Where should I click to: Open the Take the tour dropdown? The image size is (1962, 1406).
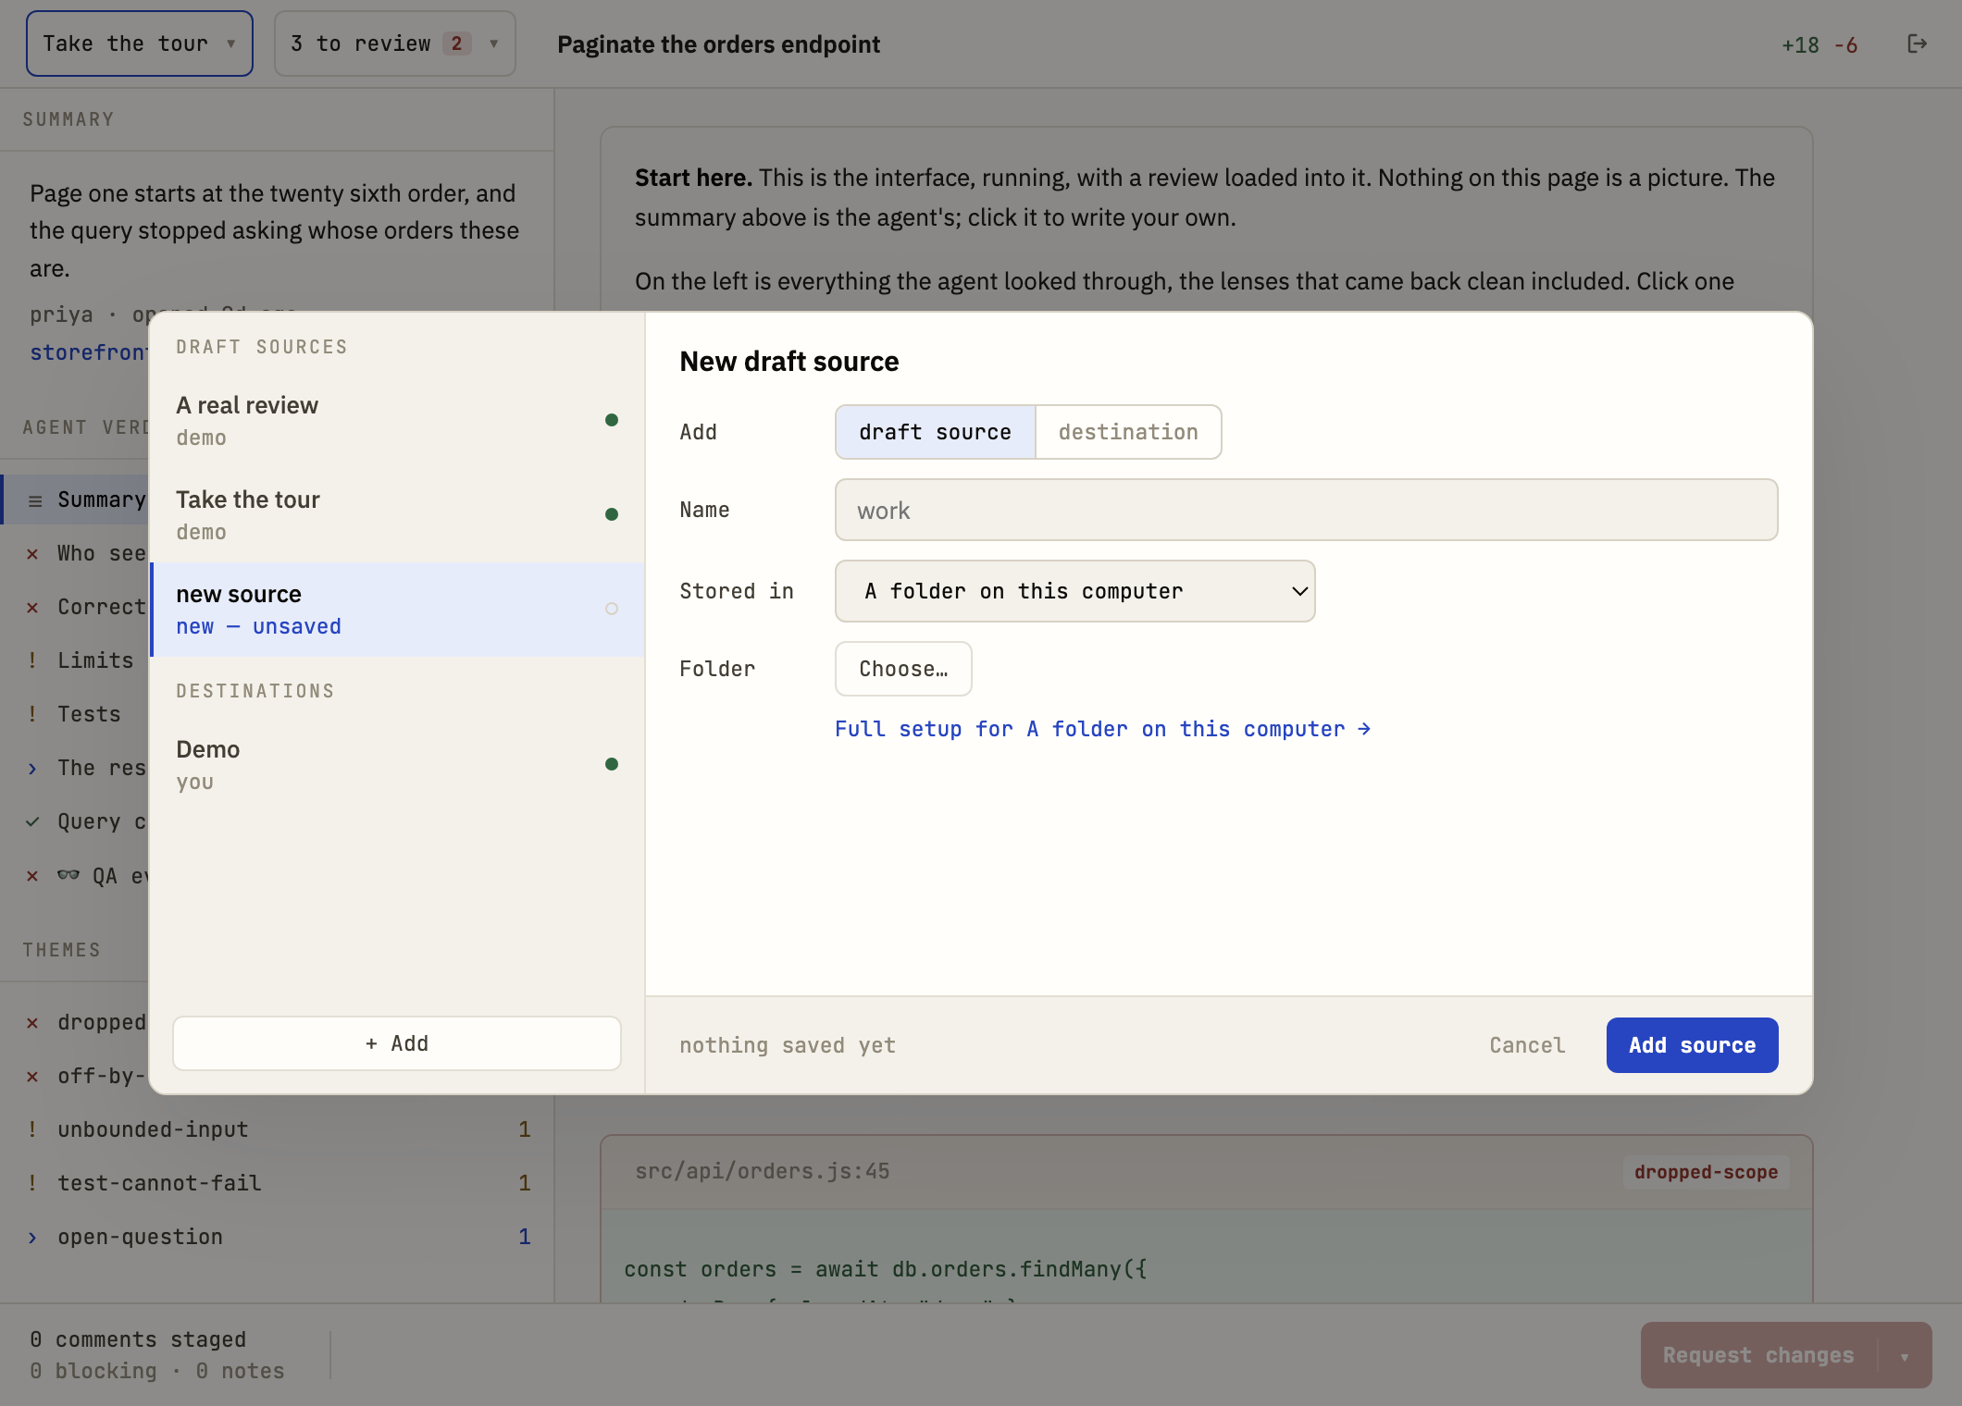pos(140,43)
